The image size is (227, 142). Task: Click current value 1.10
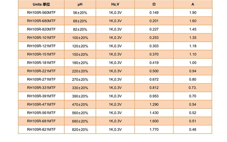[193, 54]
